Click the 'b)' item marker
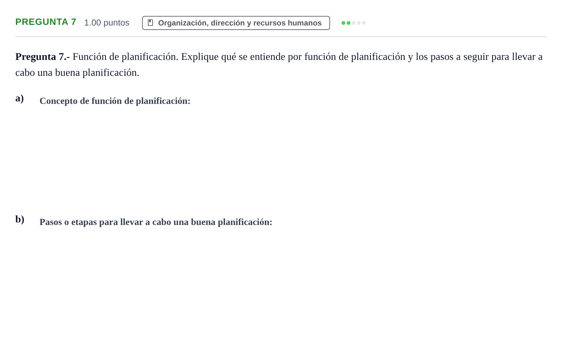The image size is (562, 355). click(20, 219)
